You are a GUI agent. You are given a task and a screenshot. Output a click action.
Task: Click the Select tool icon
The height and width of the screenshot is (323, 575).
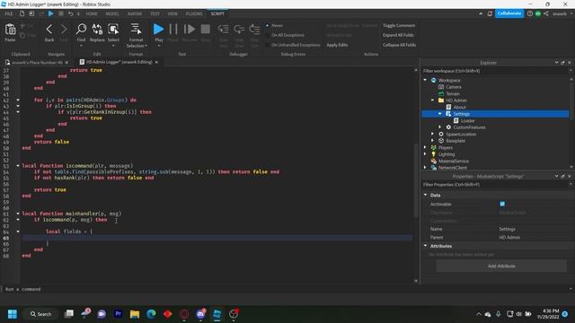[113, 29]
